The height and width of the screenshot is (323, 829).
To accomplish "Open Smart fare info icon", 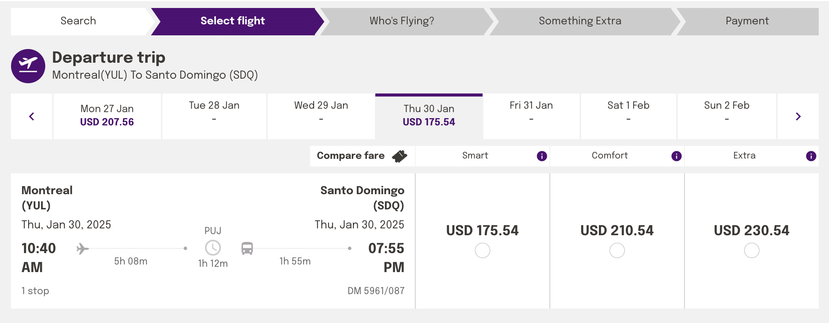I will point(542,156).
